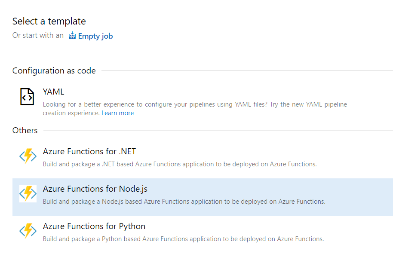Click the Azure Functions for .NET icon
The height and width of the screenshot is (254, 393).
click(x=28, y=156)
